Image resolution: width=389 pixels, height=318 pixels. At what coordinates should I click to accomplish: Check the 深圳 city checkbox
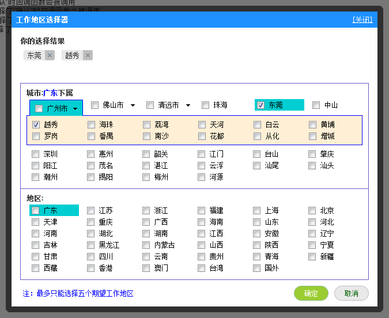click(x=36, y=154)
